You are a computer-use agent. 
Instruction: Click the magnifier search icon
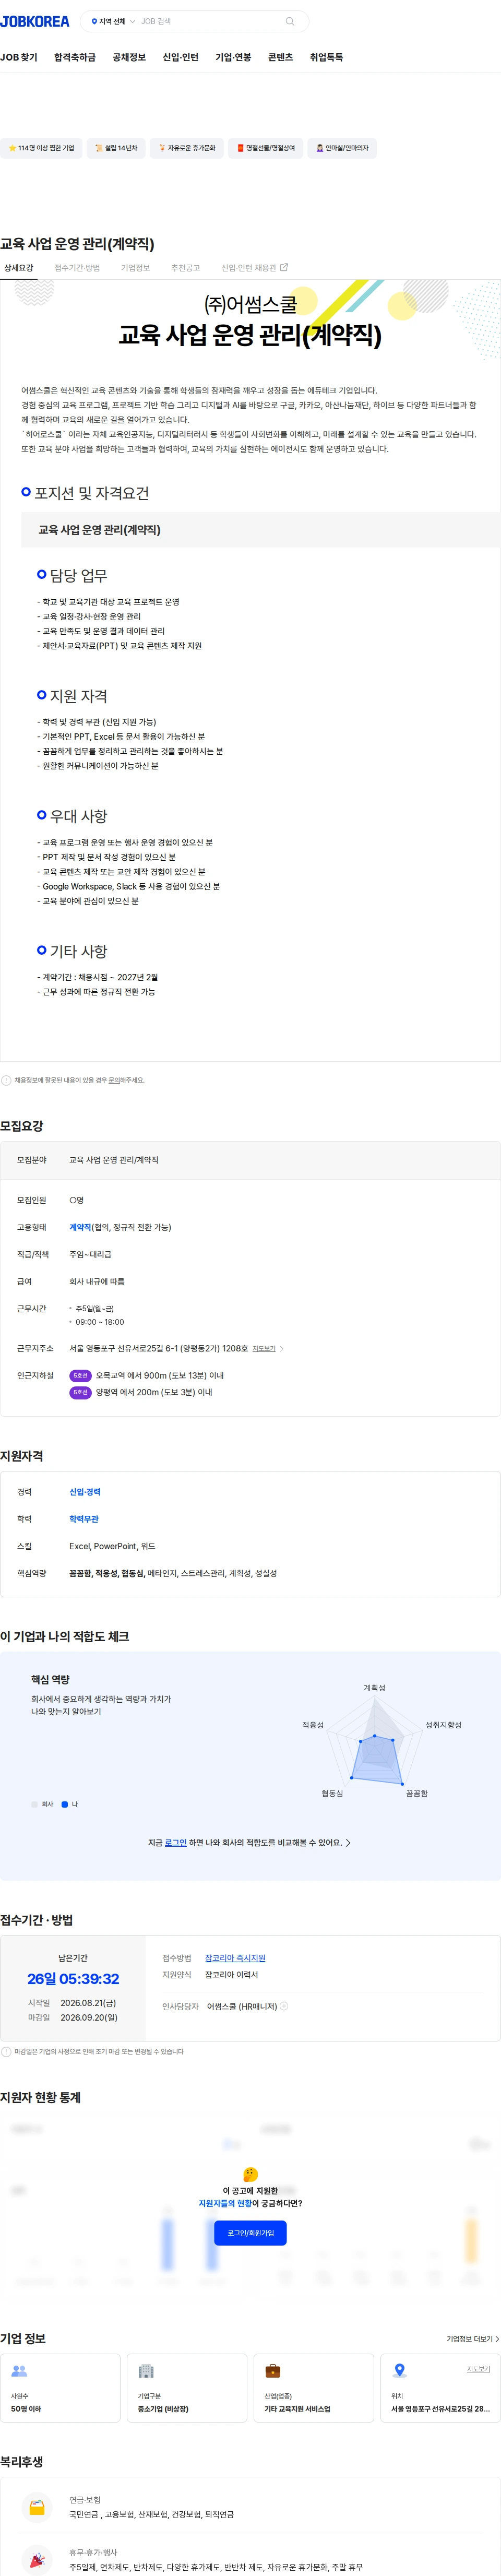(x=290, y=21)
